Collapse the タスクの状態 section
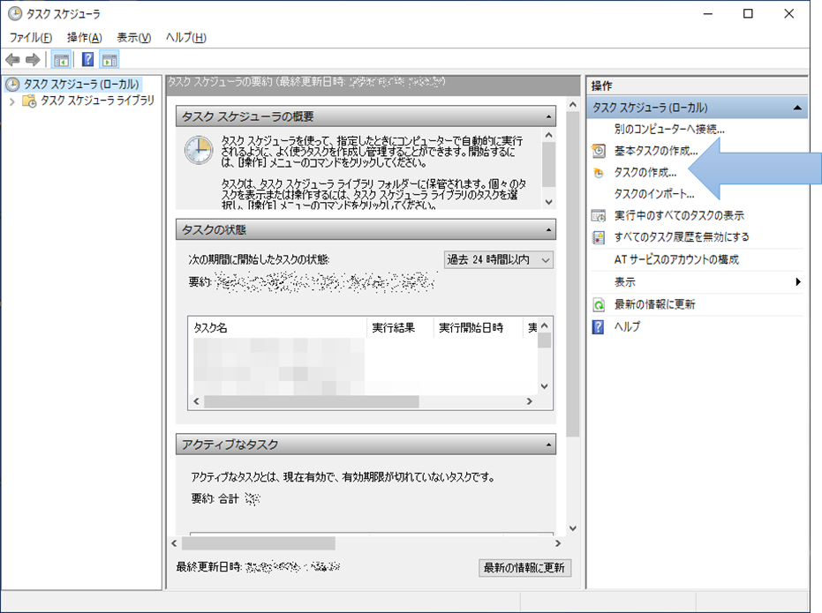The height and width of the screenshot is (613, 822). click(548, 230)
